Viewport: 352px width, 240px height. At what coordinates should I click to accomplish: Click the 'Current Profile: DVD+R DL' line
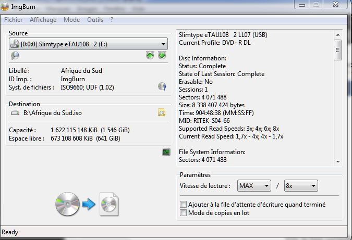pos(215,43)
